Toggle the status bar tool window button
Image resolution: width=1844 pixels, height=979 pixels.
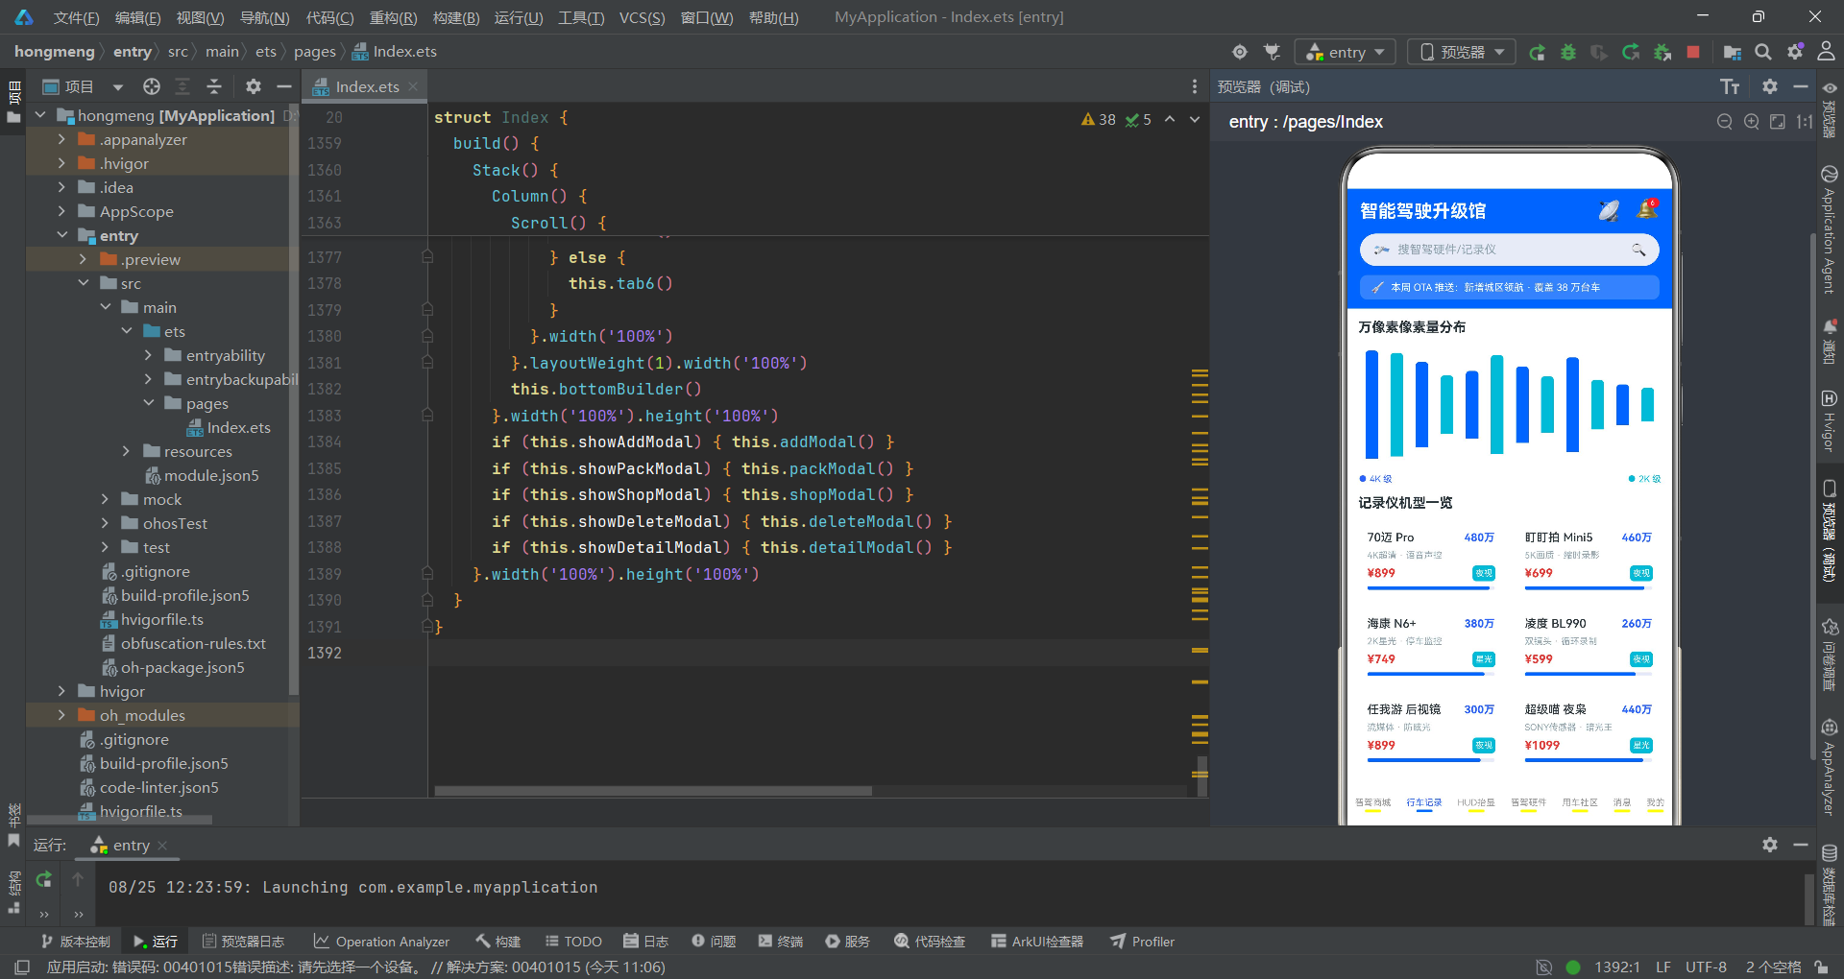pyautogui.click(x=22, y=967)
